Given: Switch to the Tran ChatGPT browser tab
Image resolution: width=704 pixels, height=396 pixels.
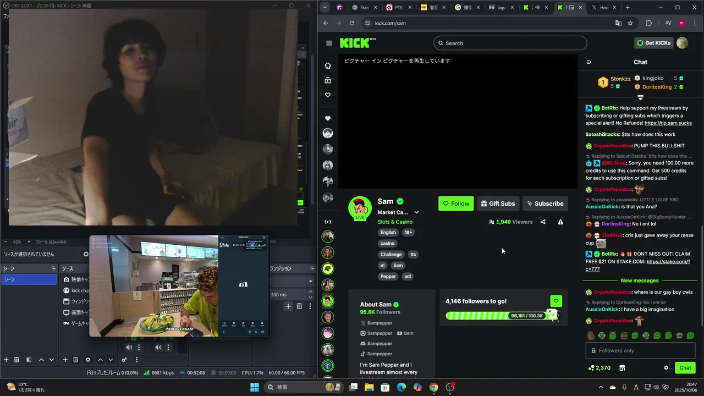Looking at the screenshot, I should [x=365, y=7].
